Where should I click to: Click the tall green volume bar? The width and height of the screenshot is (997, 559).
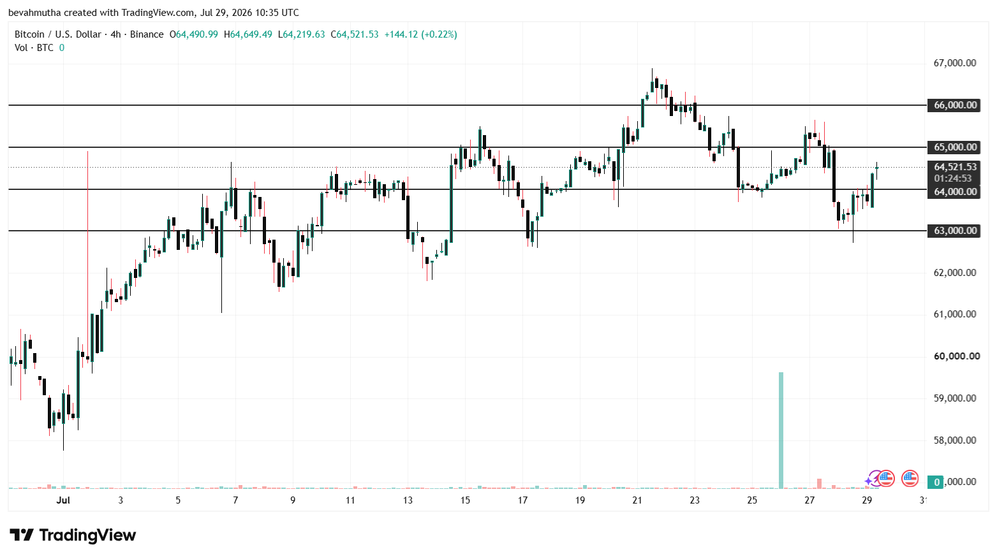pyautogui.click(x=781, y=430)
